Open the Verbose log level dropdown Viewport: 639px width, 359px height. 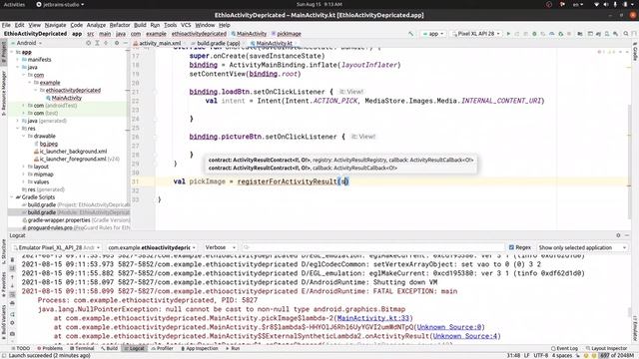pyautogui.click(x=220, y=247)
